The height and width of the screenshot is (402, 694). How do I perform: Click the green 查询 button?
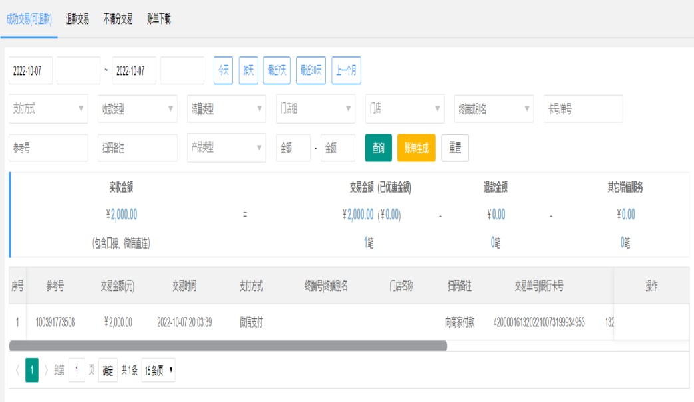click(x=378, y=148)
